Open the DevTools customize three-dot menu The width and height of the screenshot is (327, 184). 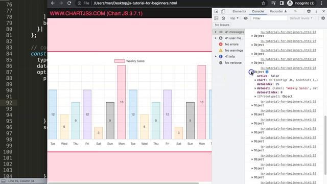coord(316,11)
